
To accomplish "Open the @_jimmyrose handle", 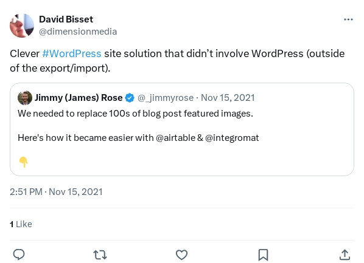I will (x=166, y=98).
